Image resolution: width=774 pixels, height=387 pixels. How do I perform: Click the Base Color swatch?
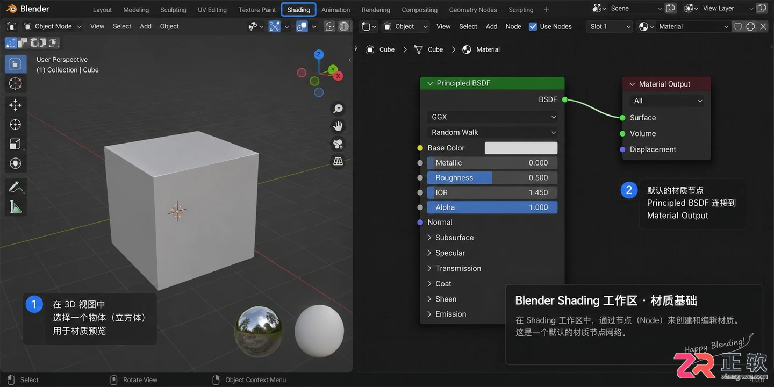click(521, 148)
